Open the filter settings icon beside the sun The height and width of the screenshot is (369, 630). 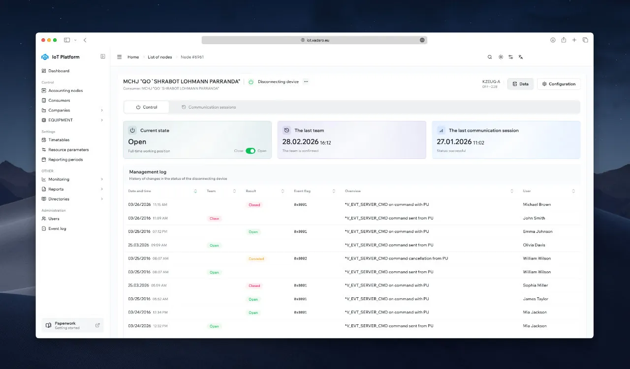click(x=510, y=57)
